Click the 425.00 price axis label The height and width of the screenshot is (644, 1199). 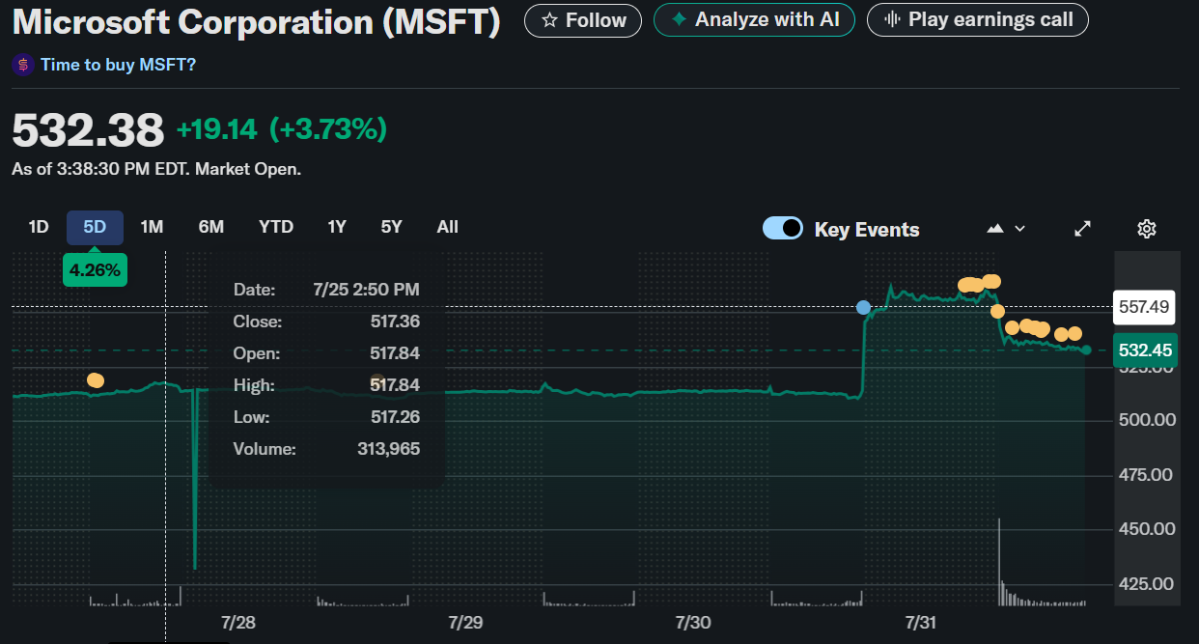click(1146, 584)
